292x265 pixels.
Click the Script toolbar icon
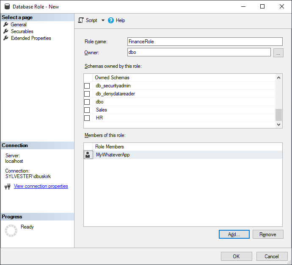81,20
